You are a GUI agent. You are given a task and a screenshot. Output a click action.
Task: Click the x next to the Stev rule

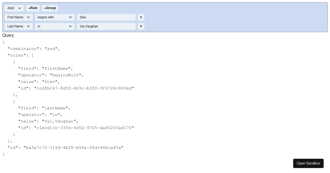point(141,17)
